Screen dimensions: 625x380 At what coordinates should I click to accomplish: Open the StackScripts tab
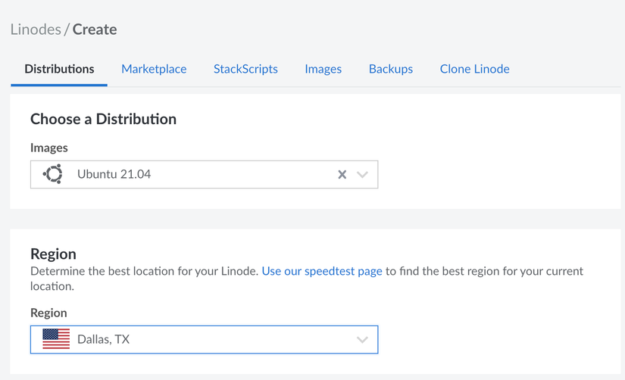click(245, 69)
